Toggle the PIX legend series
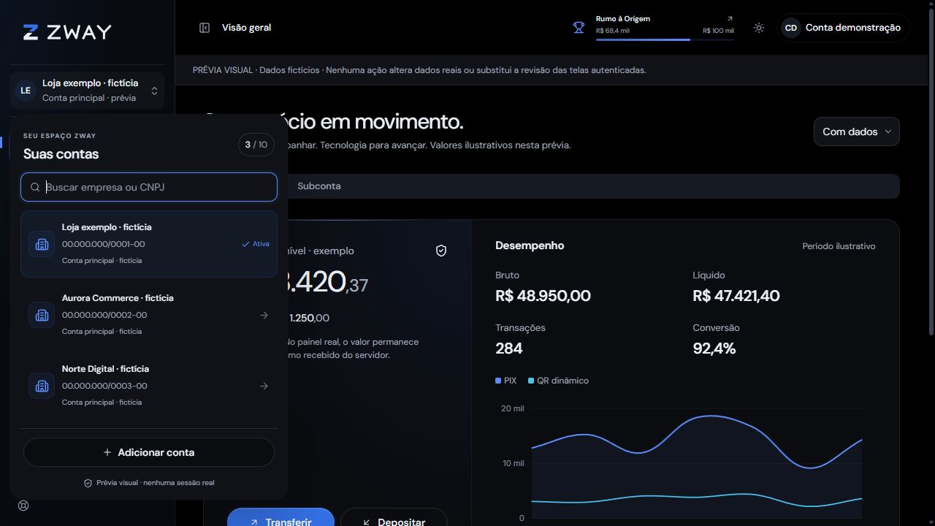 505,381
